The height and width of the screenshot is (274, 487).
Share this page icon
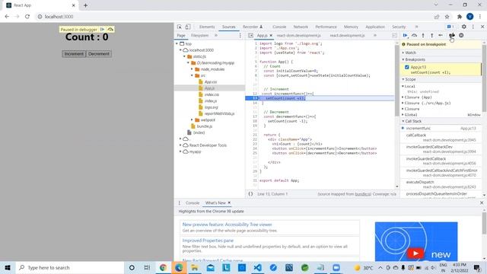coord(437,17)
